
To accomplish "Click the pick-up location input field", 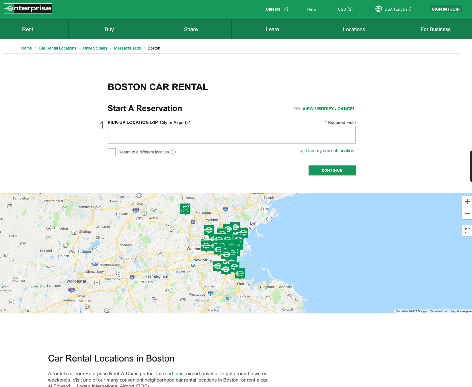I will 232,135.
